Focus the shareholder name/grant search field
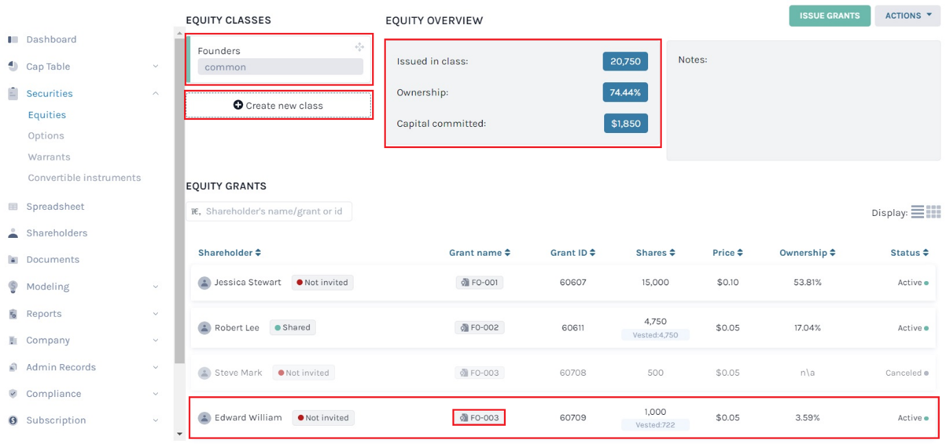The width and height of the screenshot is (946, 447). tap(269, 211)
